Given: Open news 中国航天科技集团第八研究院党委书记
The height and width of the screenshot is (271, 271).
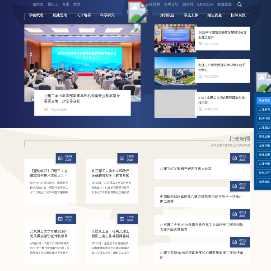Looking at the screenshot, I should (x=201, y=199).
